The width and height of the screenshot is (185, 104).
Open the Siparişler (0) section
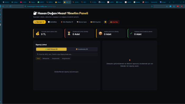(x=39, y=22)
